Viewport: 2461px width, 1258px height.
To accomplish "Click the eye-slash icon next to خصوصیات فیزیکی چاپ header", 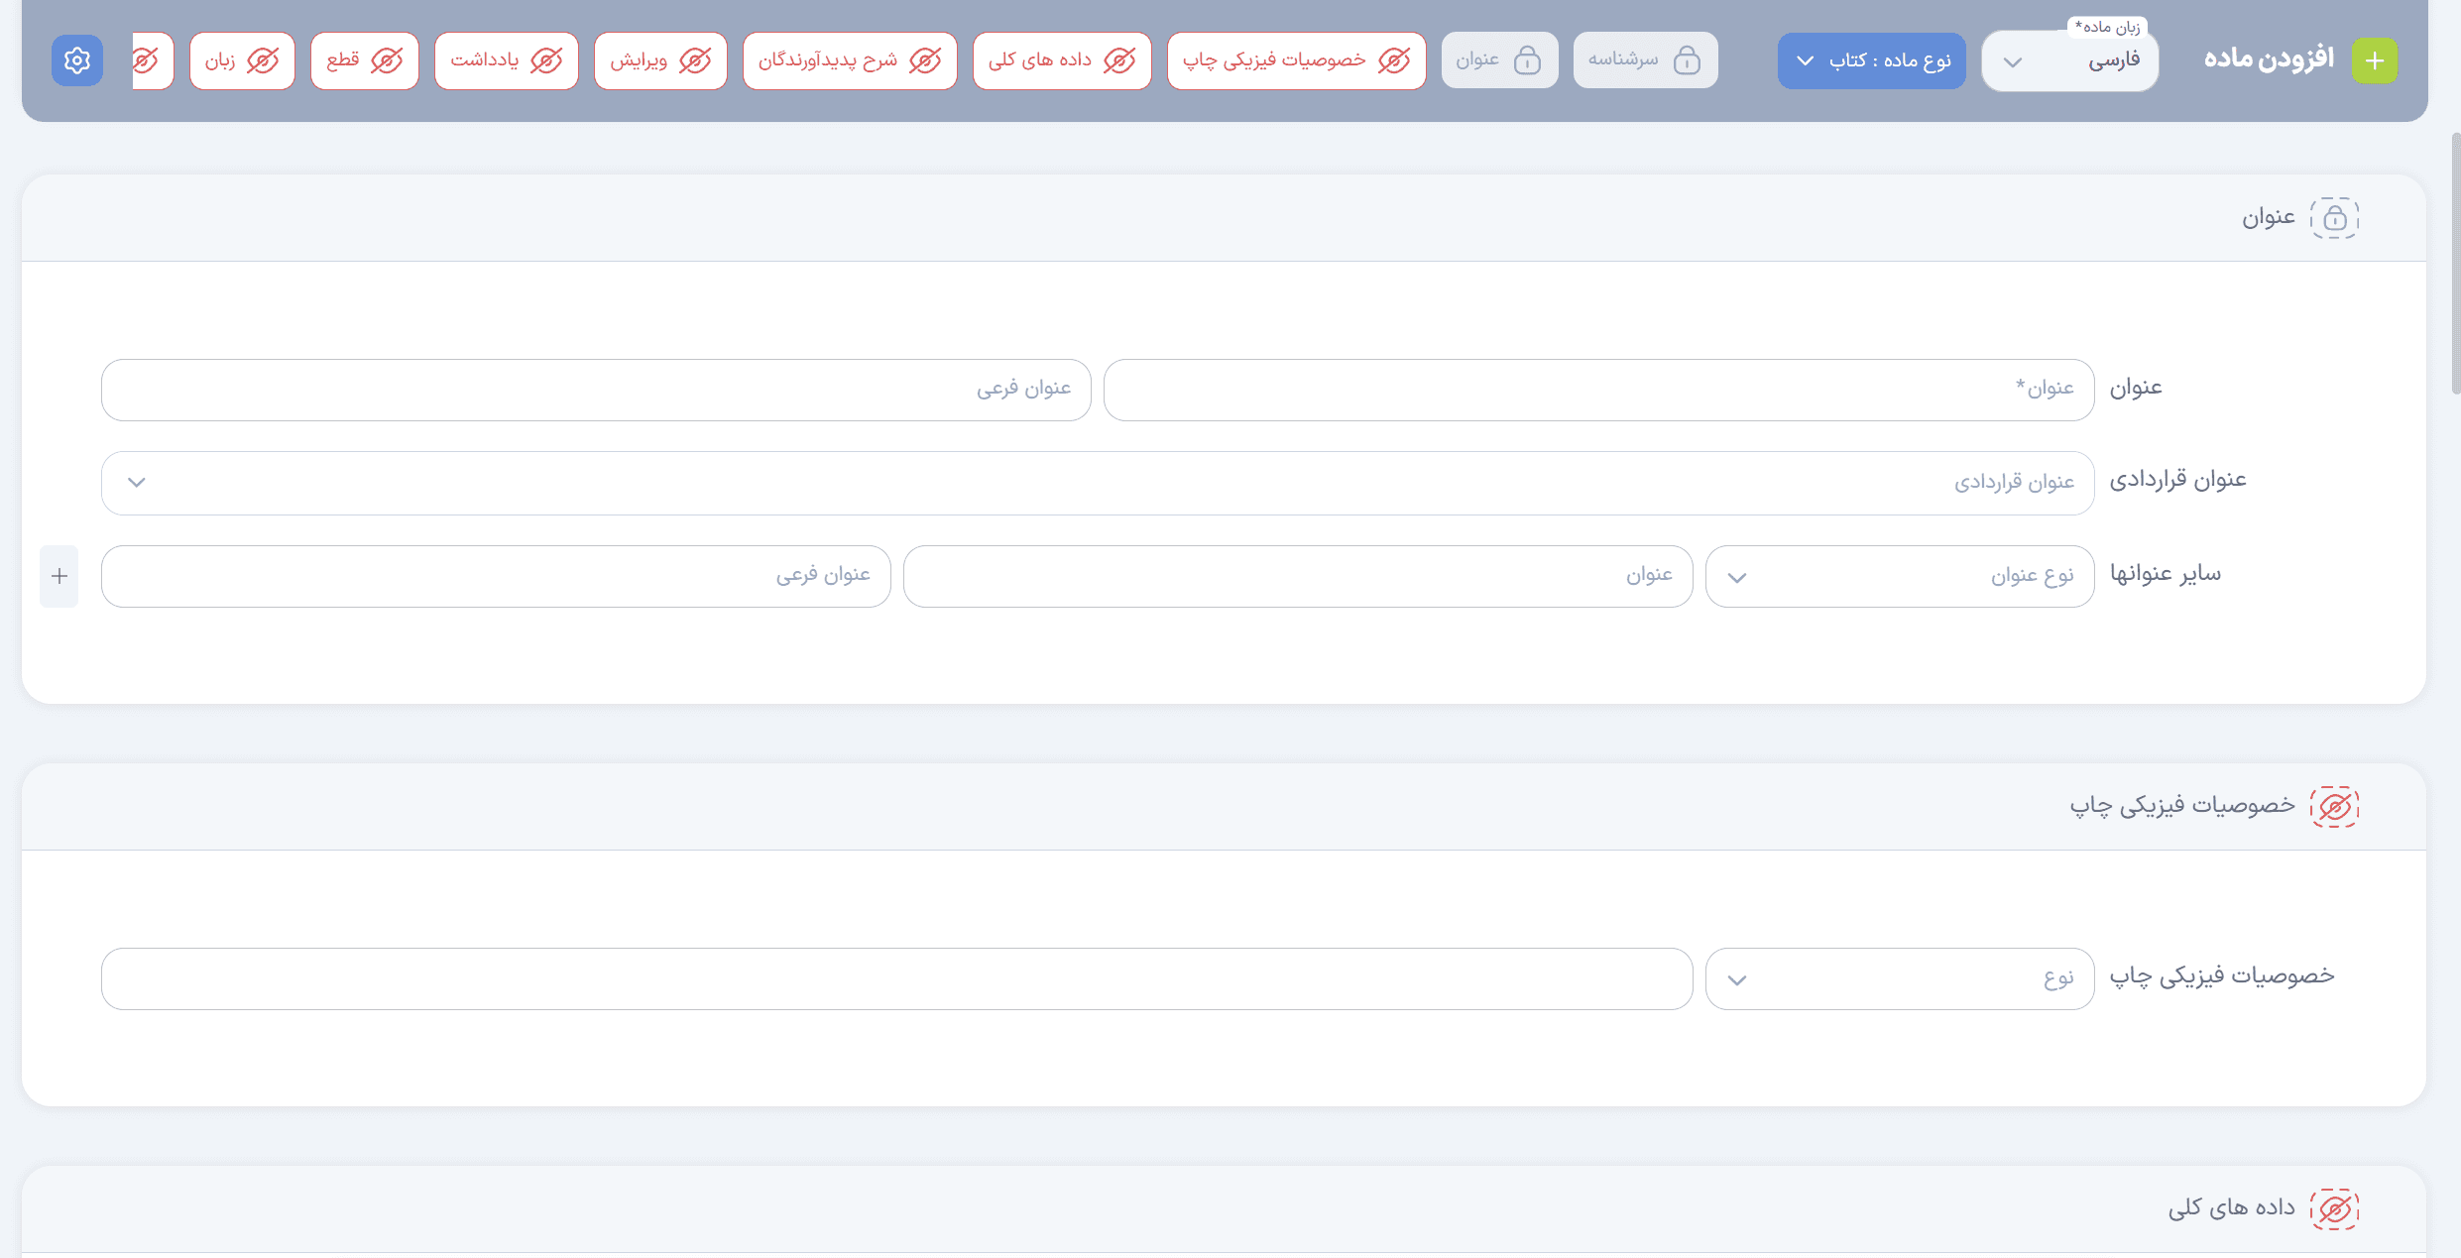I will point(2336,806).
